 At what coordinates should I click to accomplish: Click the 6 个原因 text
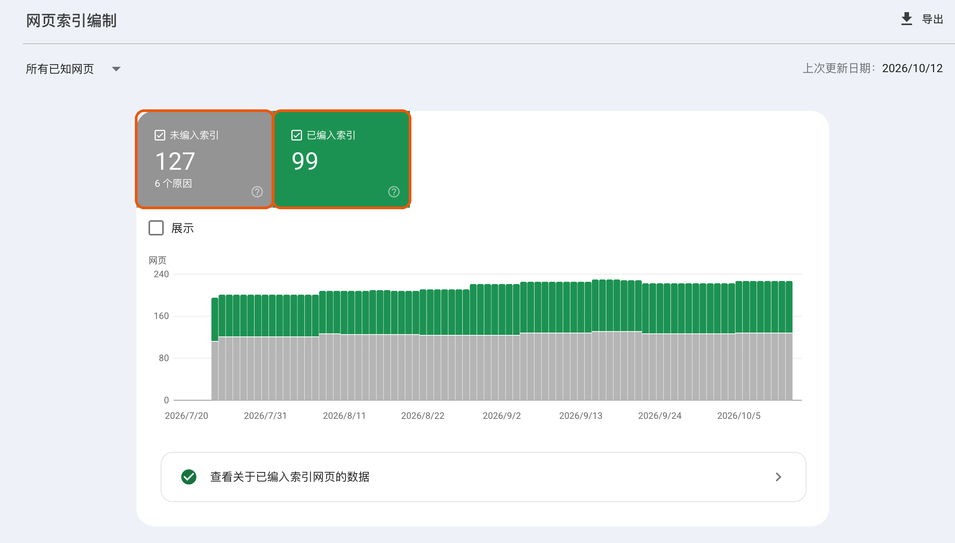[173, 183]
